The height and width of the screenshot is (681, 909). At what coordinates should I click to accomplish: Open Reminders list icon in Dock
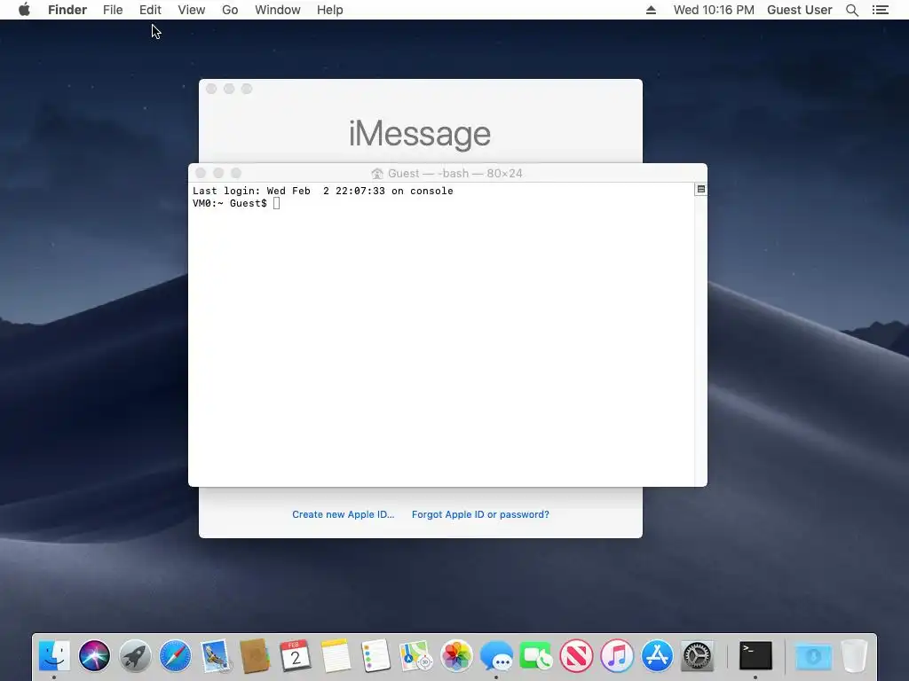(375, 656)
